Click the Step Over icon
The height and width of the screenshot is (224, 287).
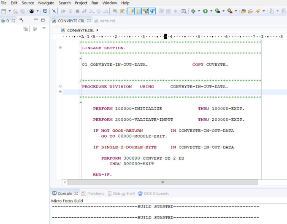click(x=98, y=11)
